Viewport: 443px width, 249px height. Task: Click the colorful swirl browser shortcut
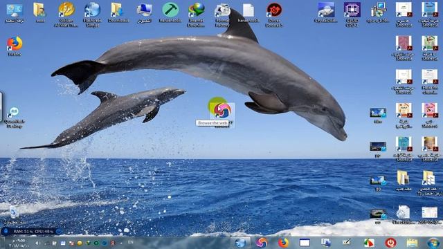tap(222, 111)
